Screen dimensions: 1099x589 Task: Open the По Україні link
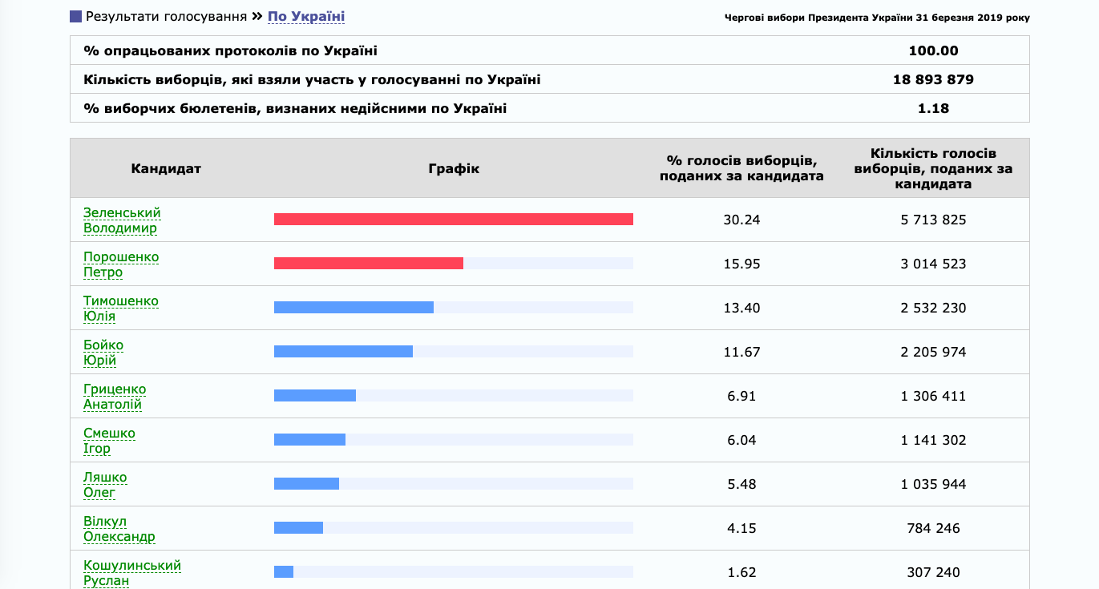point(306,17)
